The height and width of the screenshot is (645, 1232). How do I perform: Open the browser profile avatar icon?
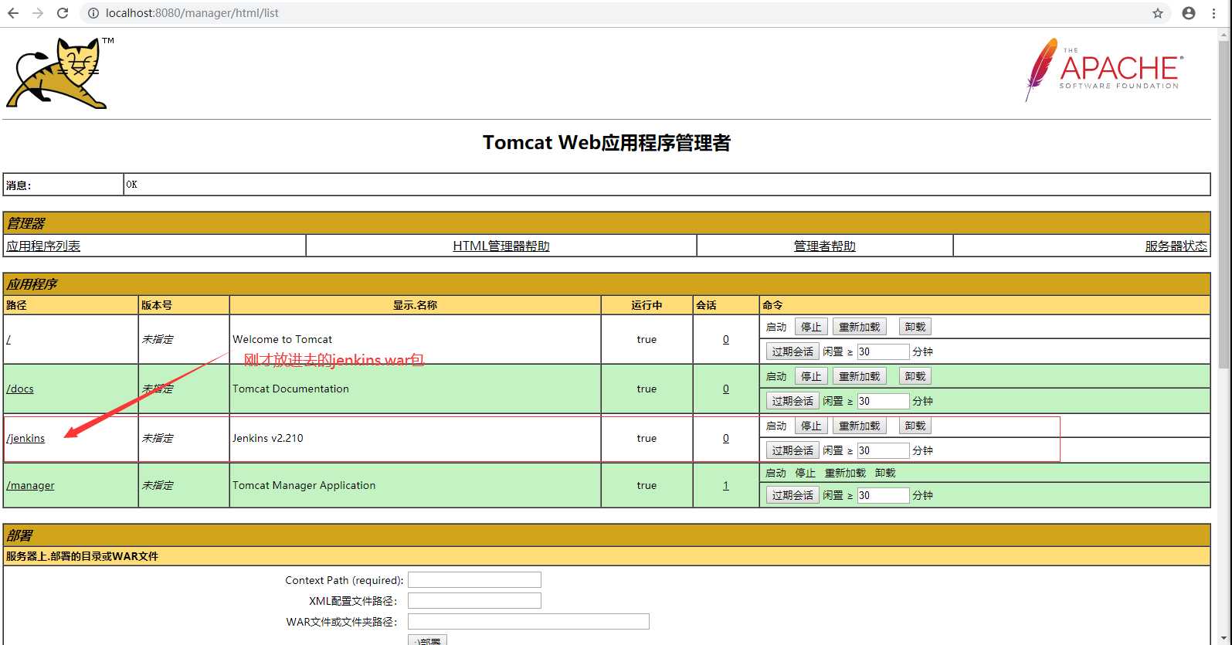click(x=1189, y=13)
